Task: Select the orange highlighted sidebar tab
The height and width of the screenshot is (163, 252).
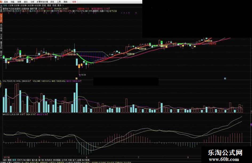Action: (1, 18)
